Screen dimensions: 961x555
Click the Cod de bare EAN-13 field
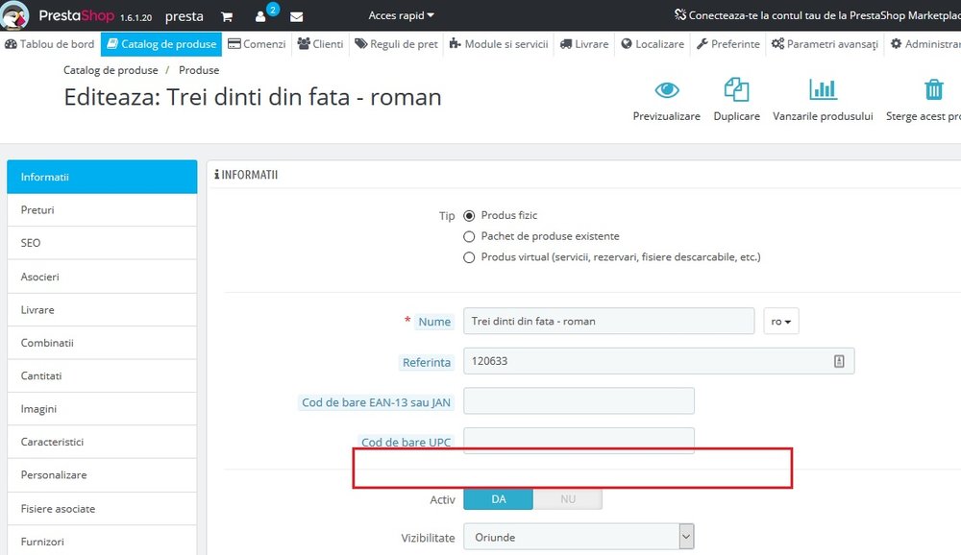click(579, 400)
